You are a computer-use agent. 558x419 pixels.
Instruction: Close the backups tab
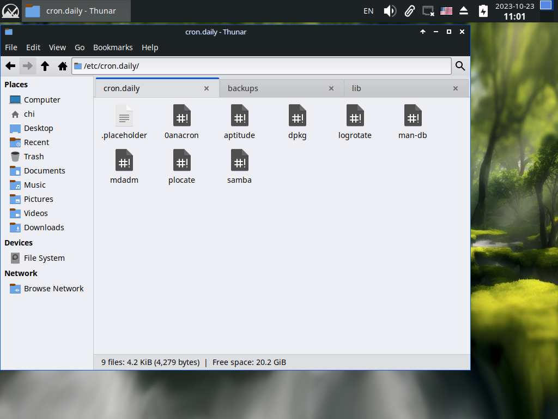click(331, 88)
